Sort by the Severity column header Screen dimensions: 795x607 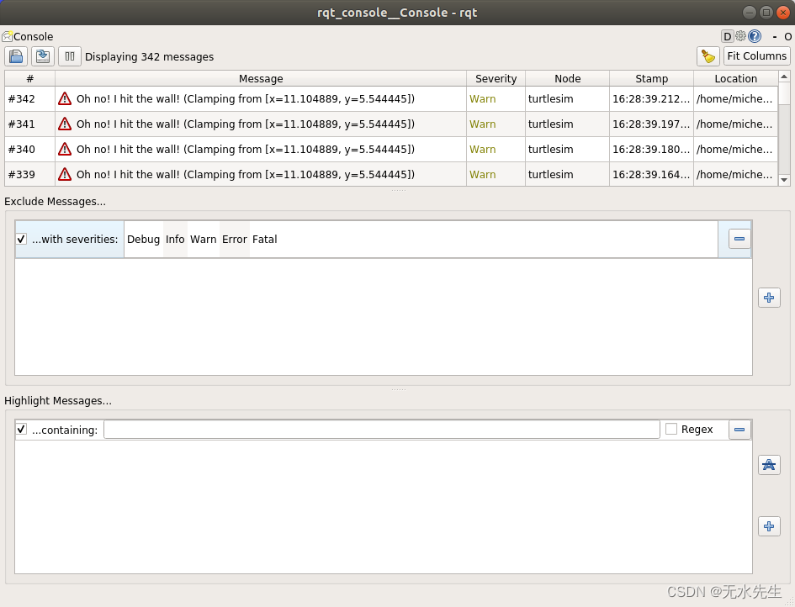(496, 78)
